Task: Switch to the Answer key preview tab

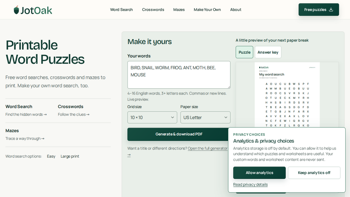Action: (268, 52)
